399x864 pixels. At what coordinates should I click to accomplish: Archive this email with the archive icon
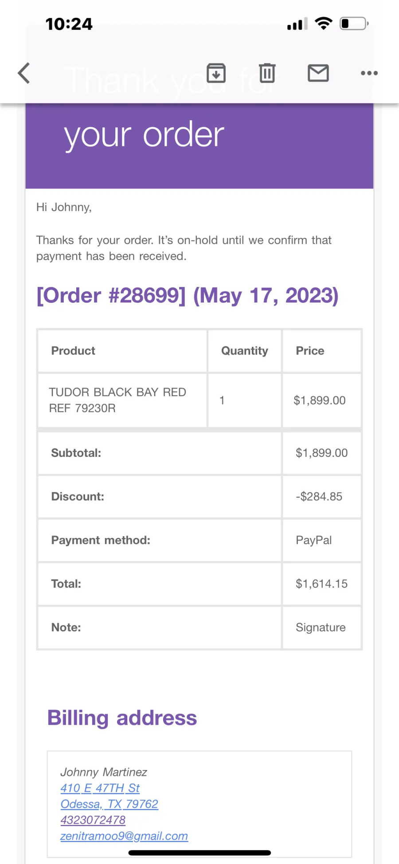[216, 73]
